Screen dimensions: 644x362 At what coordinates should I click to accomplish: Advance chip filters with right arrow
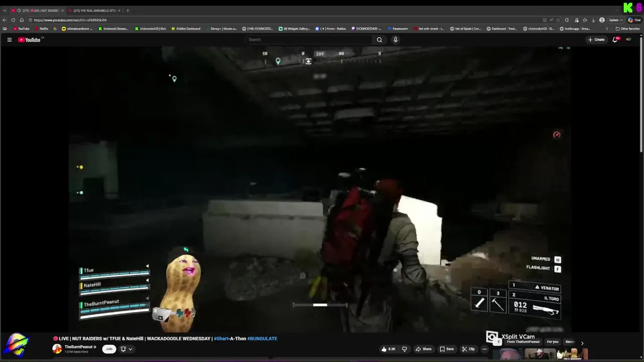[x=582, y=343]
